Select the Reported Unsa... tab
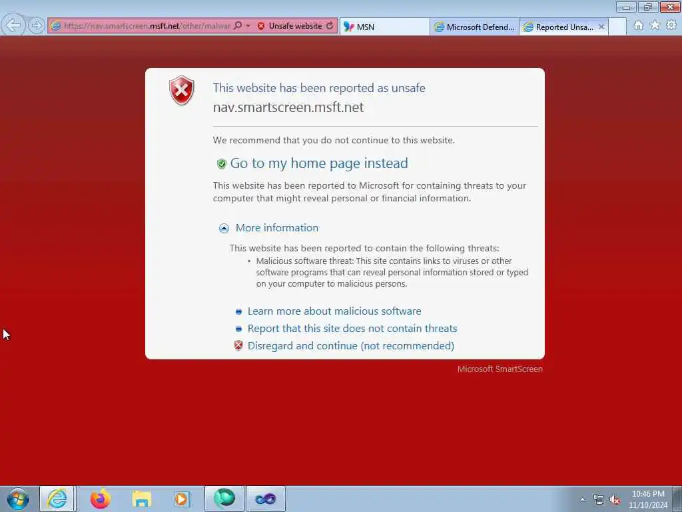The image size is (682, 512). point(559,27)
